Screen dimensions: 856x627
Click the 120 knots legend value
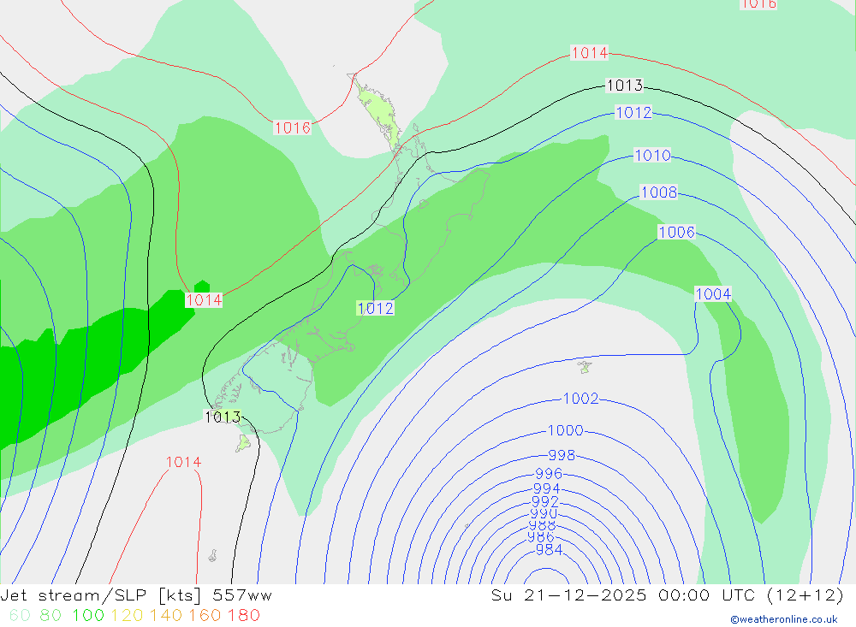click(x=127, y=616)
